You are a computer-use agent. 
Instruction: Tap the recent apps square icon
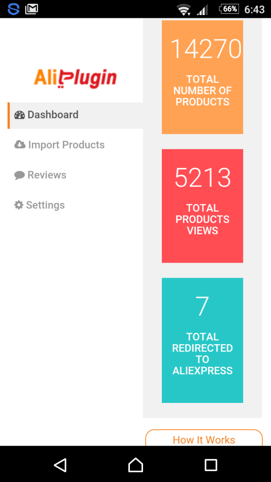coord(211,465)
